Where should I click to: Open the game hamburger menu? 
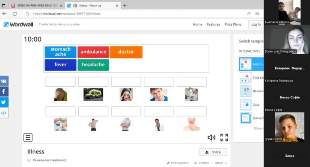28,138
